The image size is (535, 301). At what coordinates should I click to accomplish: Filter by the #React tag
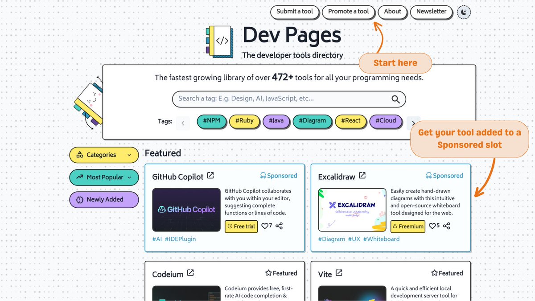coord(351,121)
